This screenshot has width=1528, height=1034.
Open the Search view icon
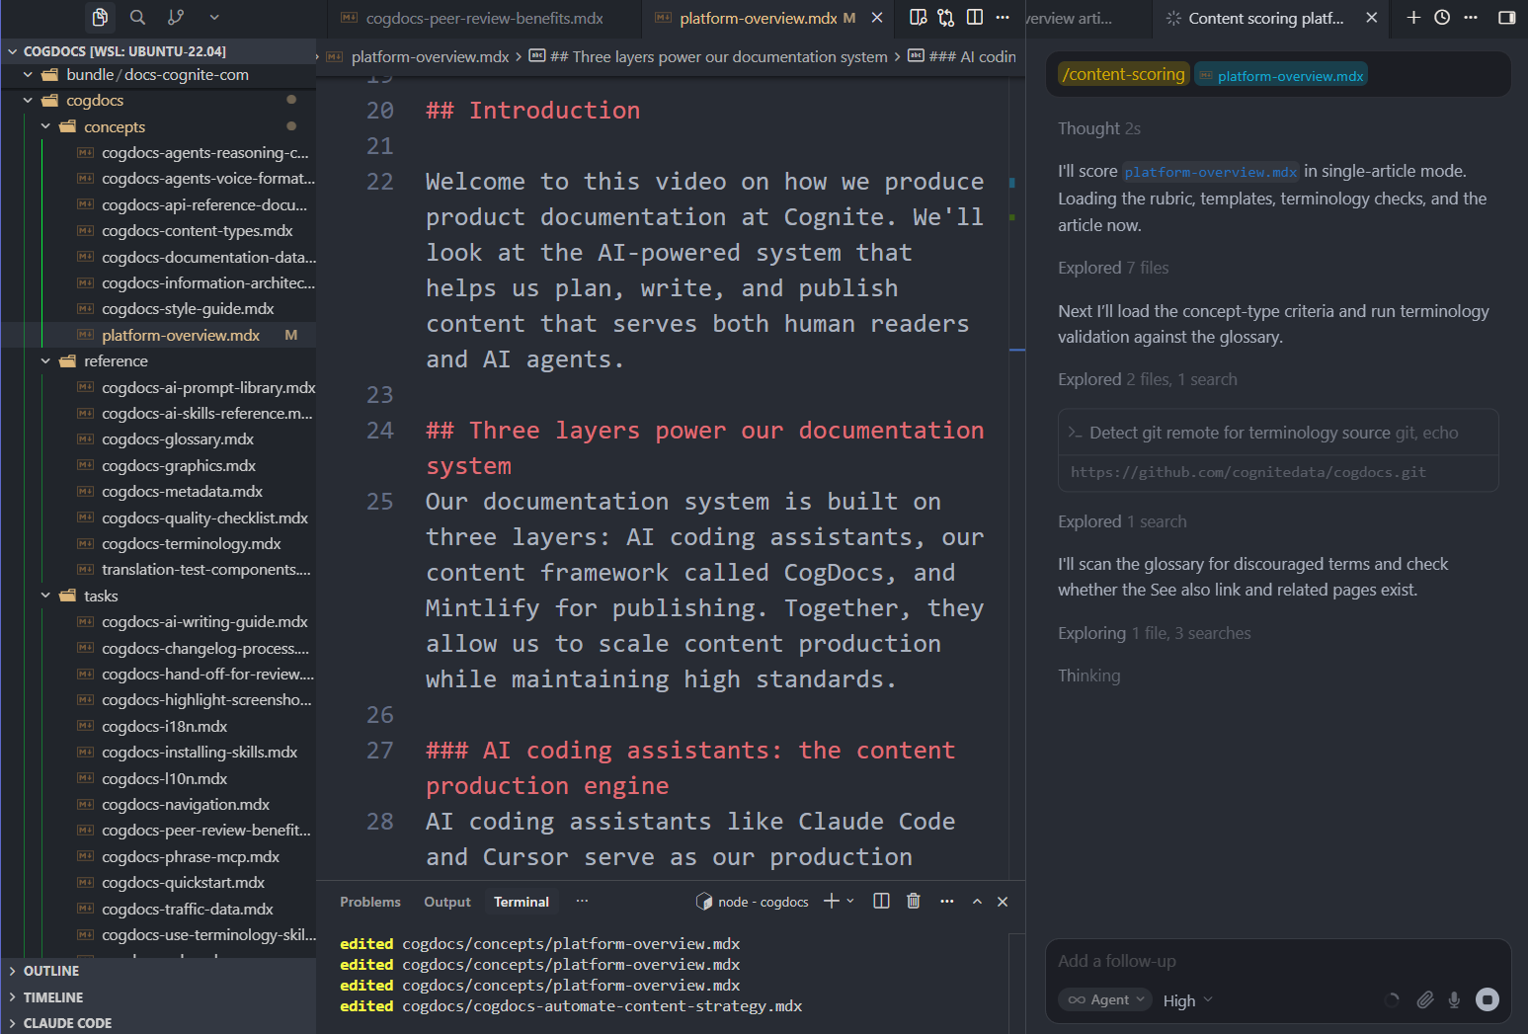pos(138,17)
